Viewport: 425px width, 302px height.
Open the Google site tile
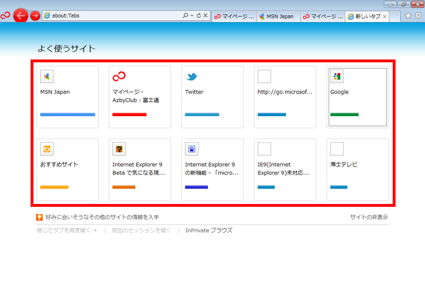pyautogui.click(x=358, y=97)
